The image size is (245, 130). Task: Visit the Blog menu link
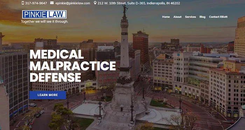click(x=202, y=17)
